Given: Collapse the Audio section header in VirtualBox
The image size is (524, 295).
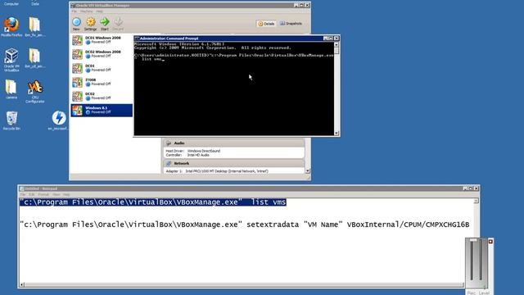Looking at the screenshot, I should tap(233, 143).
